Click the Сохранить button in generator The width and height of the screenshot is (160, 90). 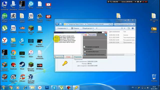point(78,57)
